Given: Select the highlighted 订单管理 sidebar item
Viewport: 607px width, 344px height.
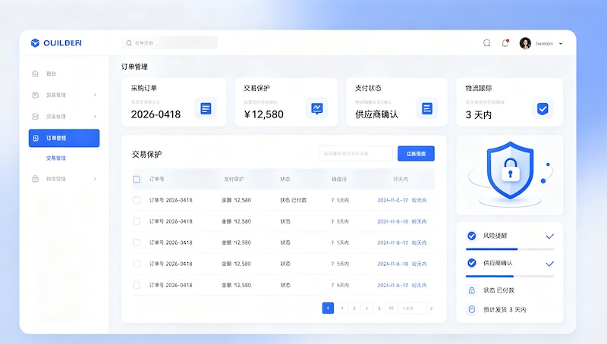Looking at the screenshot, I should pyautogui.click(x=64, y=138).
